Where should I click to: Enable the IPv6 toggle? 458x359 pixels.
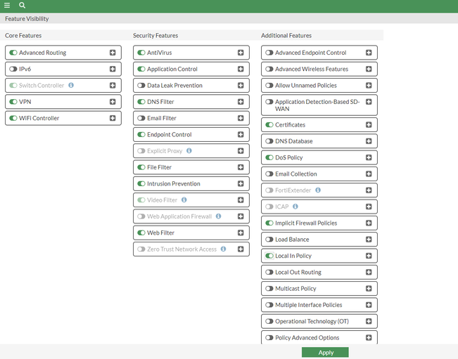(13, 69)
